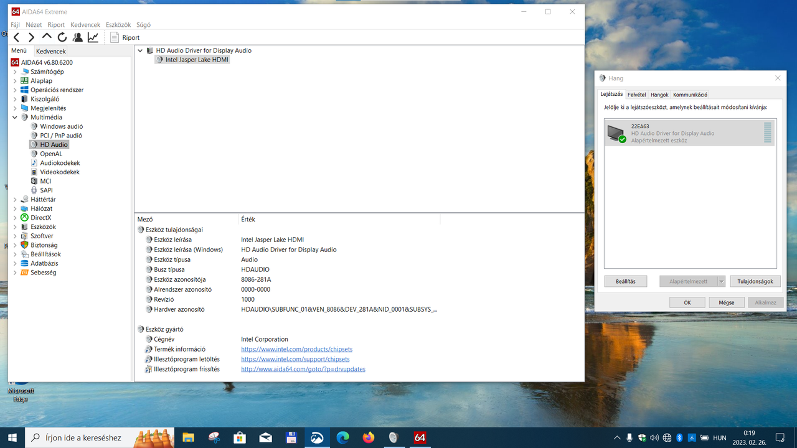797x448 pixels.
Task: Switch to Kommunikáció tab in Hang dialog
Action: click(x=690, y=95)
